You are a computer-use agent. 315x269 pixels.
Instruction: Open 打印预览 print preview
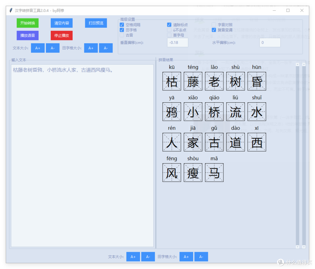[96, 23]
